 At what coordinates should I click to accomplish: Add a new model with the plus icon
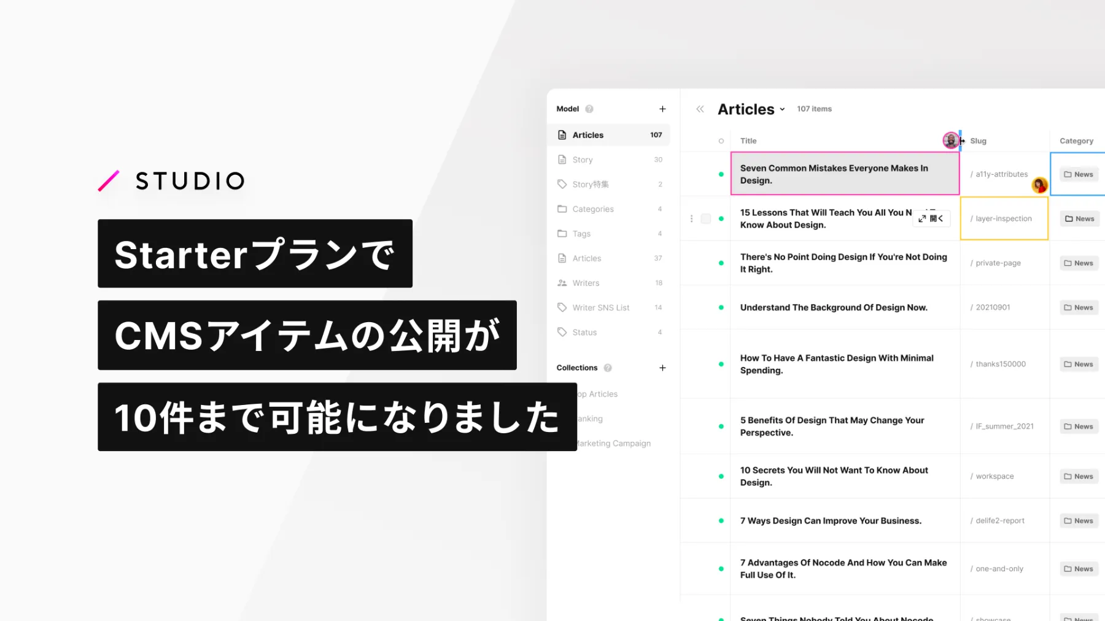tap(662, 109)
